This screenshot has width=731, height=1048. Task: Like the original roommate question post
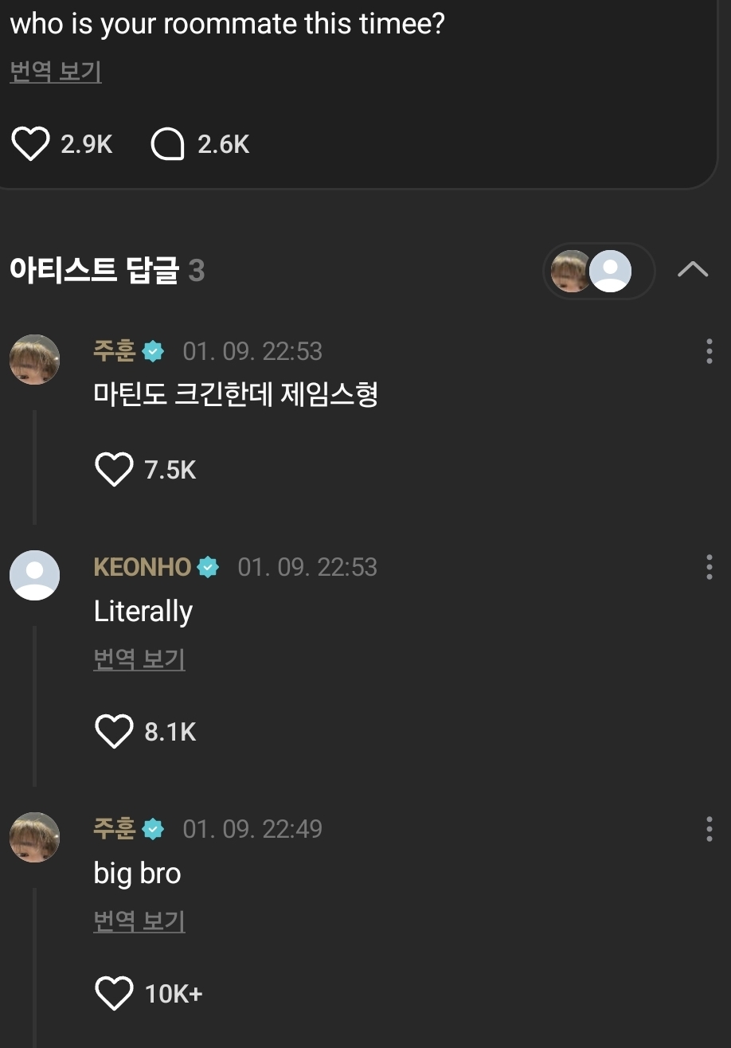tap(30, 144)
